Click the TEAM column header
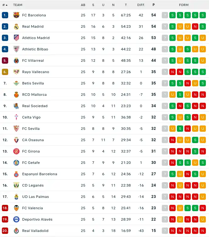 (18, 5)
